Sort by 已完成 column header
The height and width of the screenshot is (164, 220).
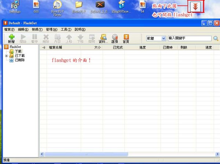pos(114,47)
